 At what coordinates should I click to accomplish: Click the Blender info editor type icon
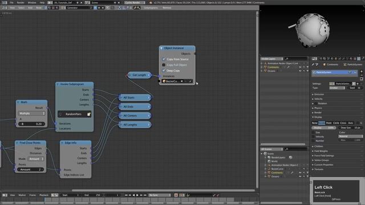coord(4,2)
